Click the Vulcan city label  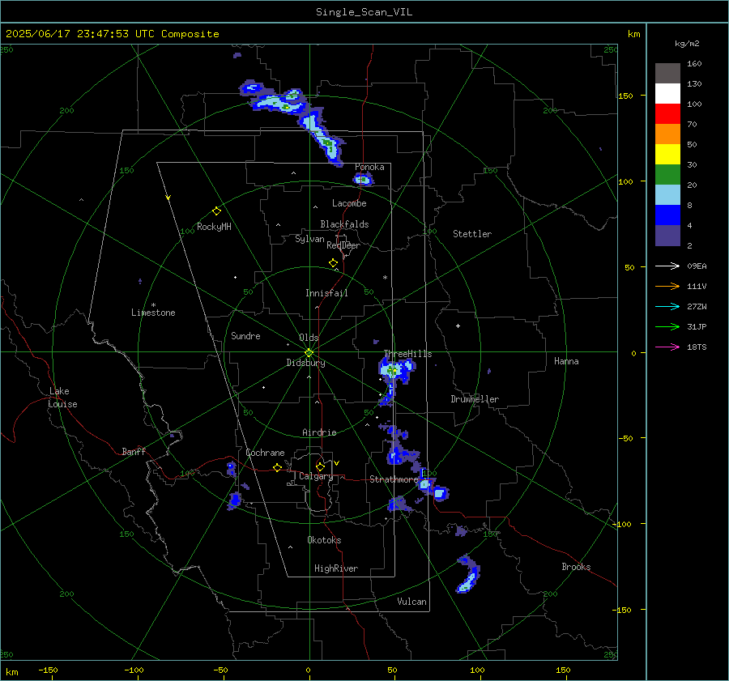coord(411,602)
